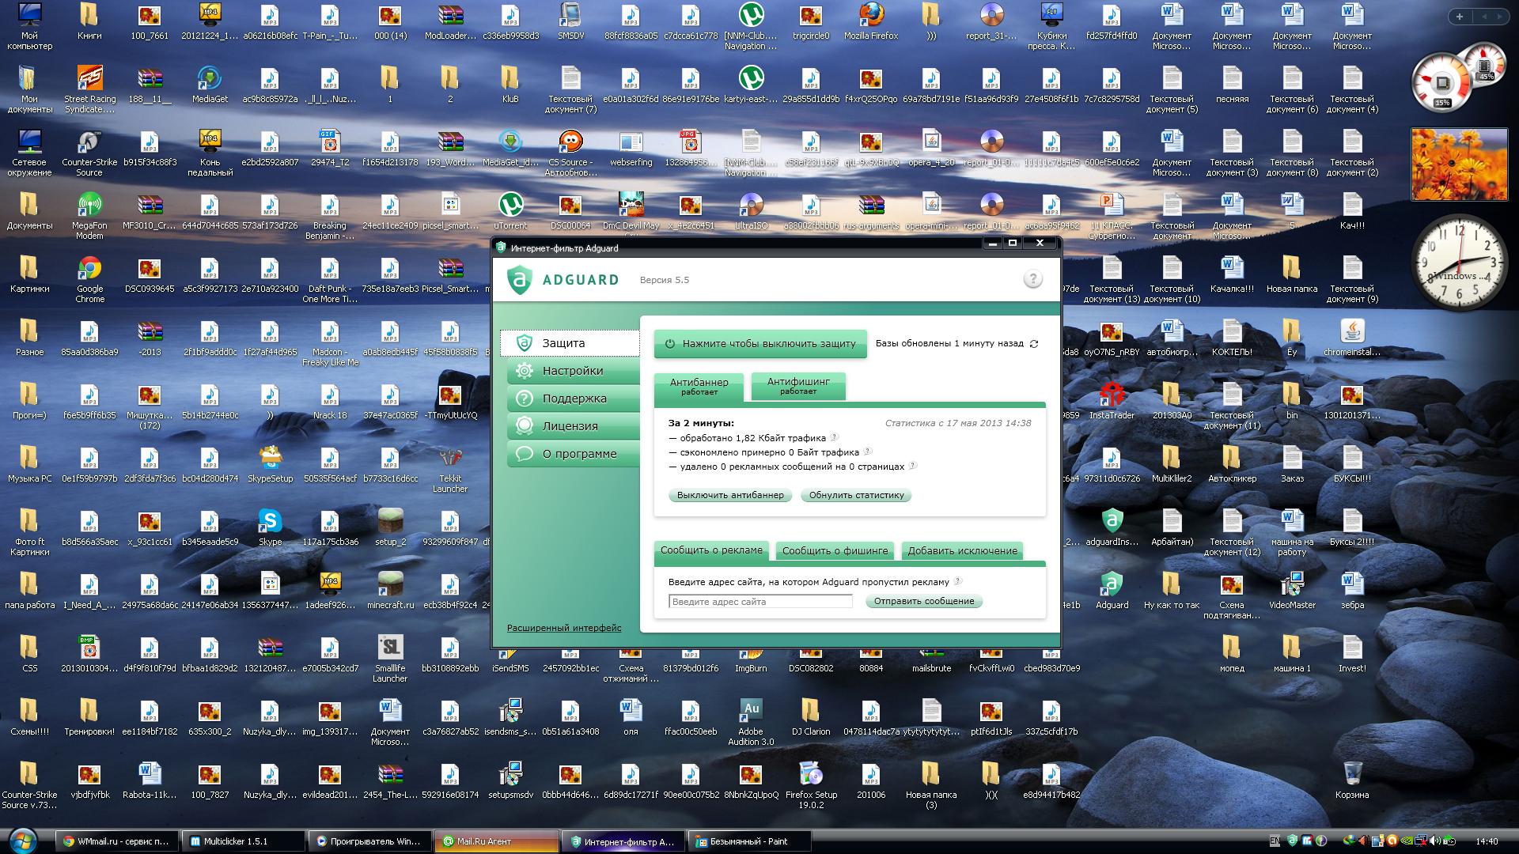Click the hint icon beside обработано трафика
This screenshot has height=854, width=1519.
(x=834, y=437)
